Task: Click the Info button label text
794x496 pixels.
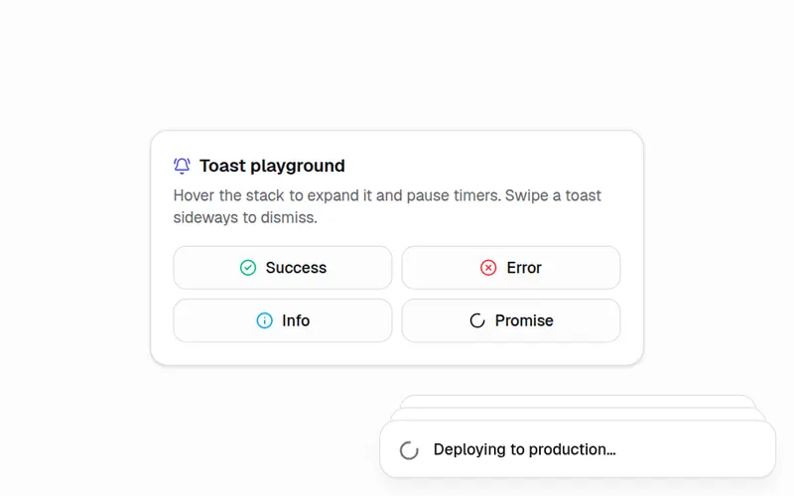Action: coord(296,320)
